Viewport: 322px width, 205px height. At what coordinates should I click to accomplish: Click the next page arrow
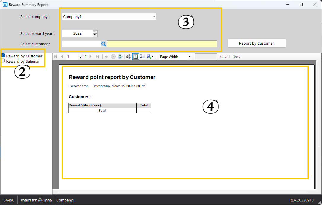click(x=91, y=57)
